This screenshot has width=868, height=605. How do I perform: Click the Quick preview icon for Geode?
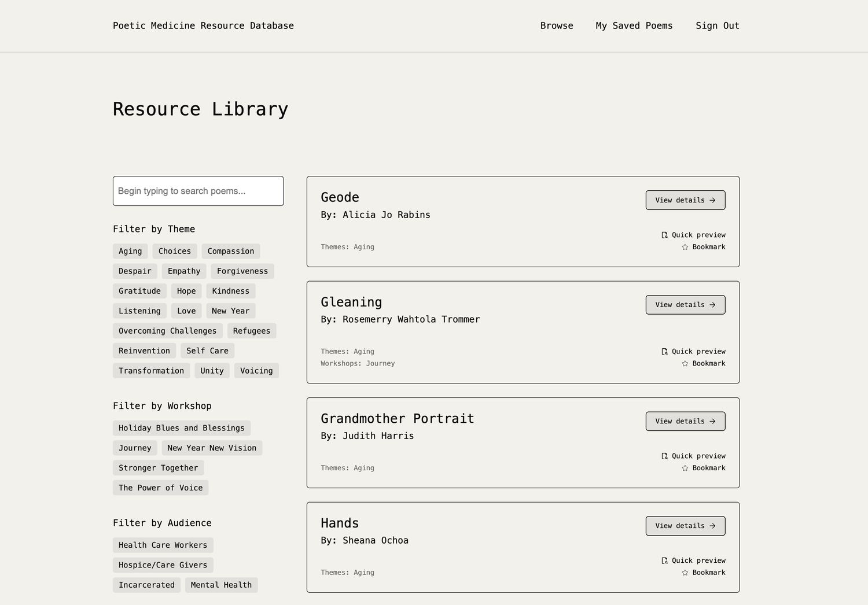click(664, 235)
